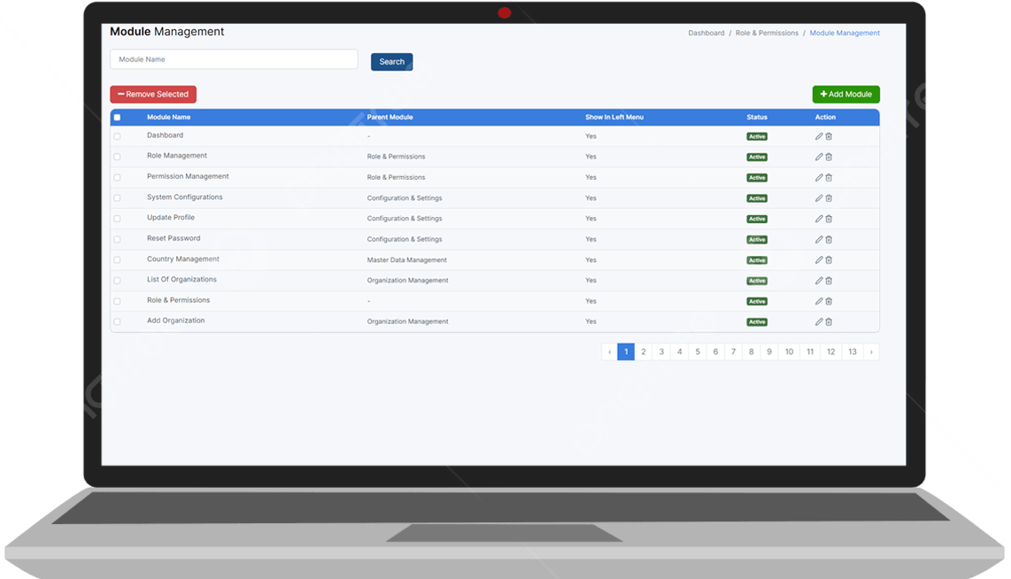Click the edit pencil icon for Dashboard
The height and width of the screenshot is (579, 1011).
point(819,136)
